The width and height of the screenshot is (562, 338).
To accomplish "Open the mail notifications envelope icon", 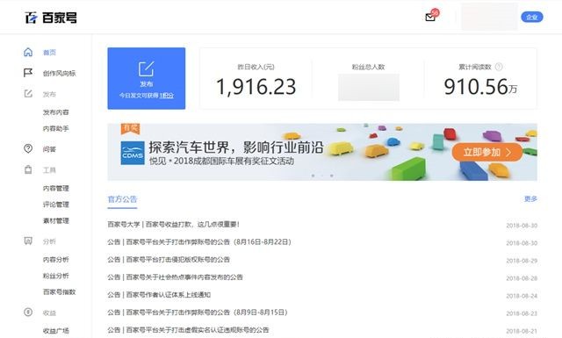I will click(429, 18).
